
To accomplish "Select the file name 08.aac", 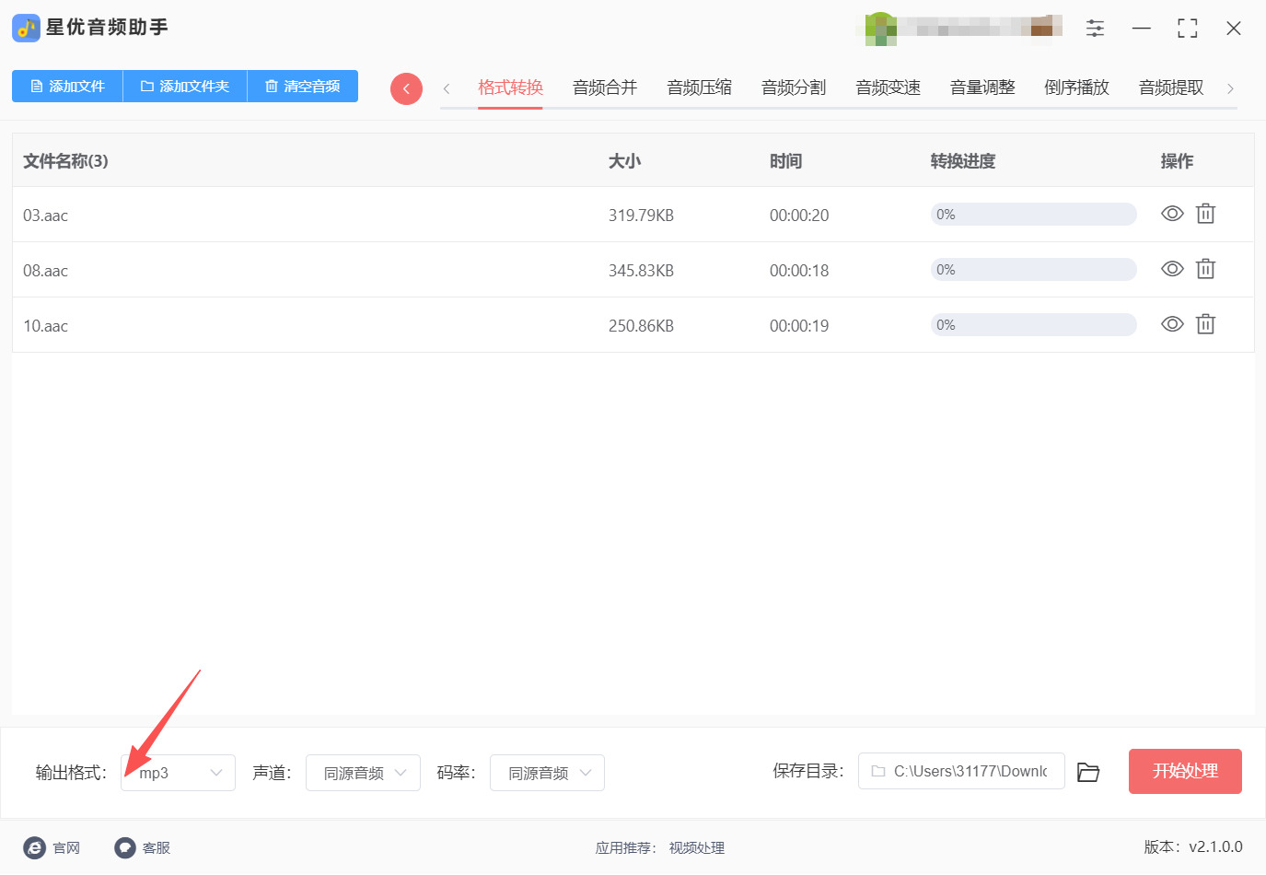I will (45, 271).
